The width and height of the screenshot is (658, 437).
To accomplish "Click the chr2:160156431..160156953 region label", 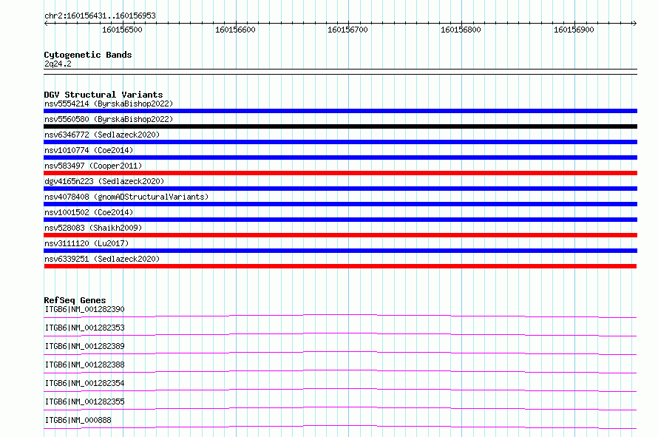I will (x=100, y=16).
